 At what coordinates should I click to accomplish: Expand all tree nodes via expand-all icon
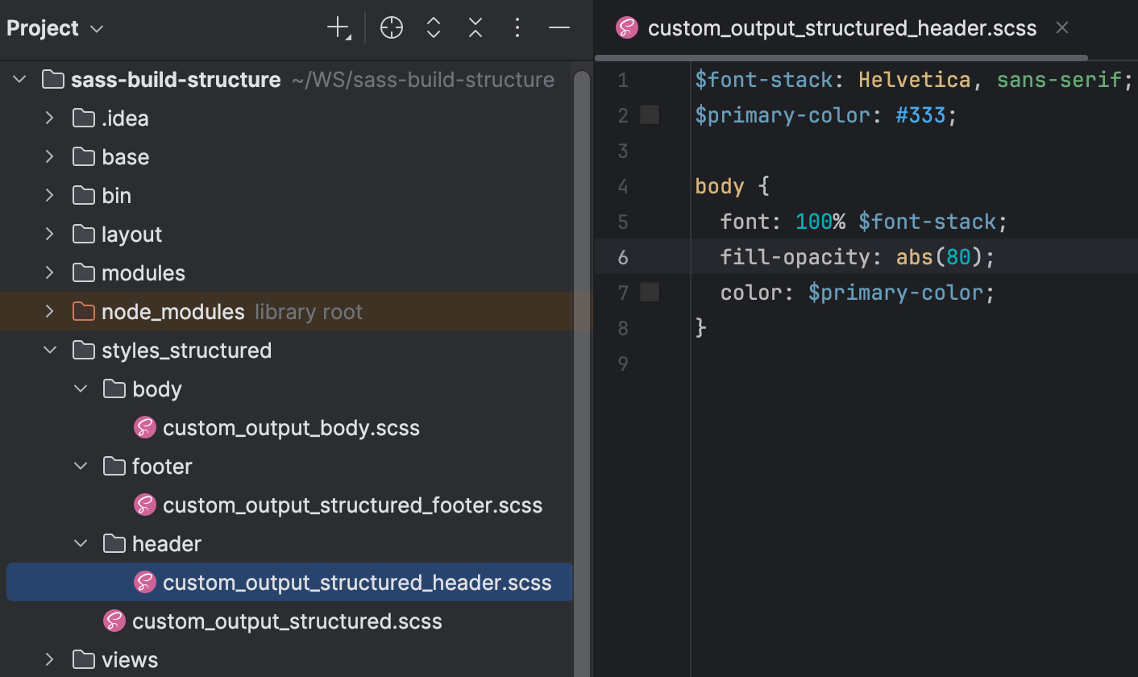[x=433, y=27]
